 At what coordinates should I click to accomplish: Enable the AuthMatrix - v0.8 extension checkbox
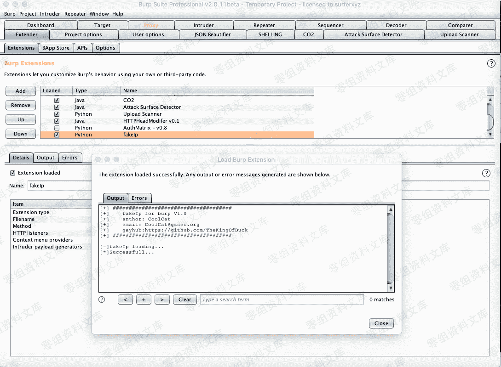[x=57, y=128]
